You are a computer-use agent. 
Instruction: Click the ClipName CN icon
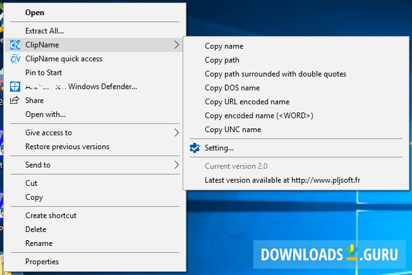pyautogui.click(x=15, y=45)
